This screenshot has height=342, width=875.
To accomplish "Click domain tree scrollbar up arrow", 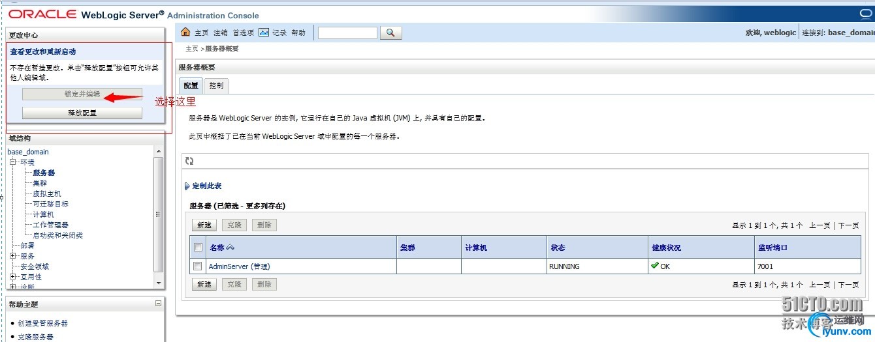I will pyautogui.click(x=158, y=152).
